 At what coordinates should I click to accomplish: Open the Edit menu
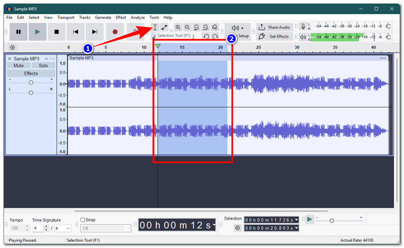coord(20,18)
